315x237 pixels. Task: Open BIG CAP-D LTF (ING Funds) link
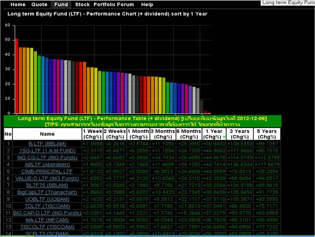pyautogui.click(x=47, y=213)
